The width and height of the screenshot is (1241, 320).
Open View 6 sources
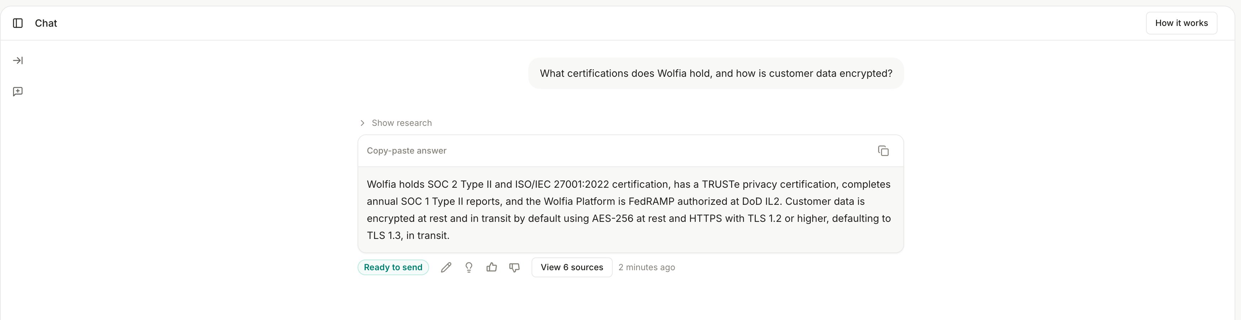point(572,267)
